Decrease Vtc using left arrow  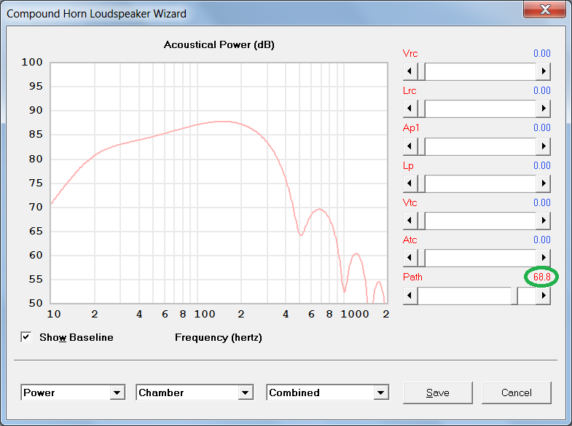tap(410, 221)
